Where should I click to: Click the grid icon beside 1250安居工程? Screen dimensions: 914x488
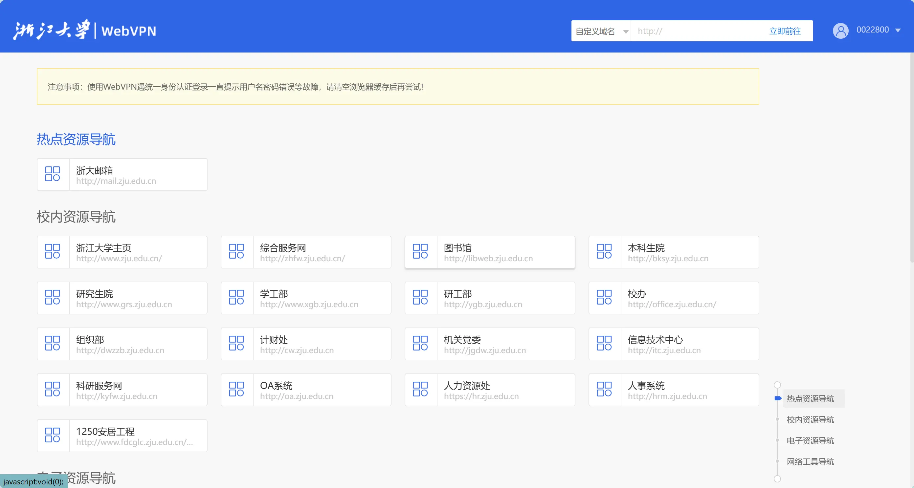pos(53,435)
